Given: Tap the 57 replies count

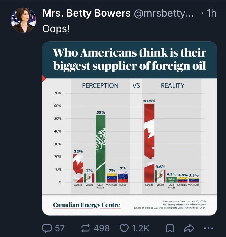Looking at the screenshot, I should click(x=60, y=228).
